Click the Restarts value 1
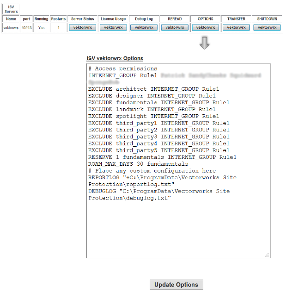The image size is (286, 293). pos(58,28)
